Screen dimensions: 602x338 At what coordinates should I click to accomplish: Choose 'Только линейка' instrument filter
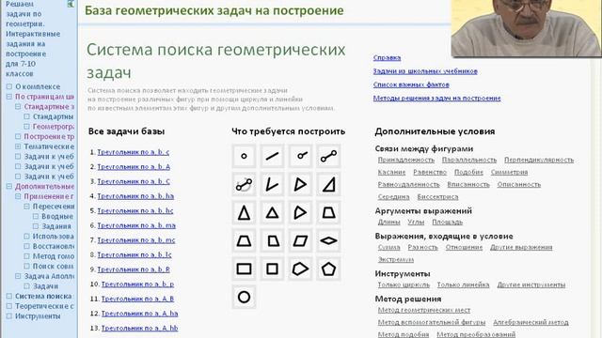(463, 284)
